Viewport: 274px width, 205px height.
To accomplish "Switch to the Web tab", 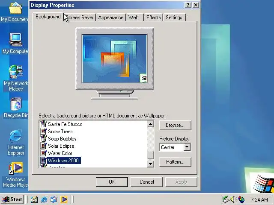I will click(134, 18).
